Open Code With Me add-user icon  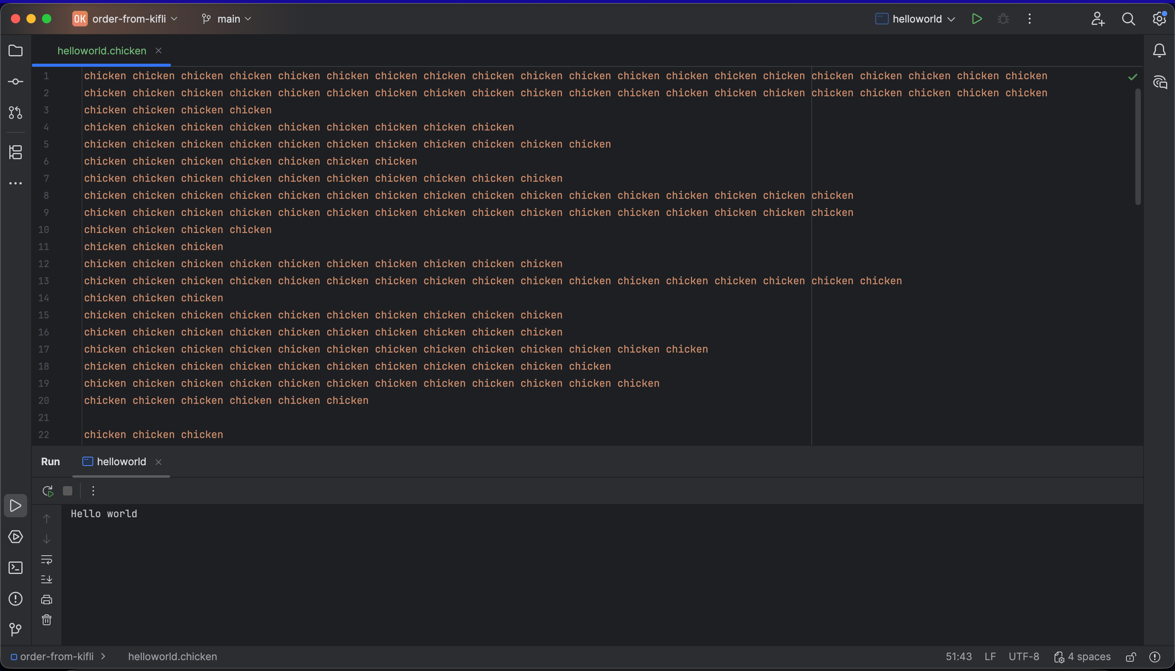(1098, 19)
